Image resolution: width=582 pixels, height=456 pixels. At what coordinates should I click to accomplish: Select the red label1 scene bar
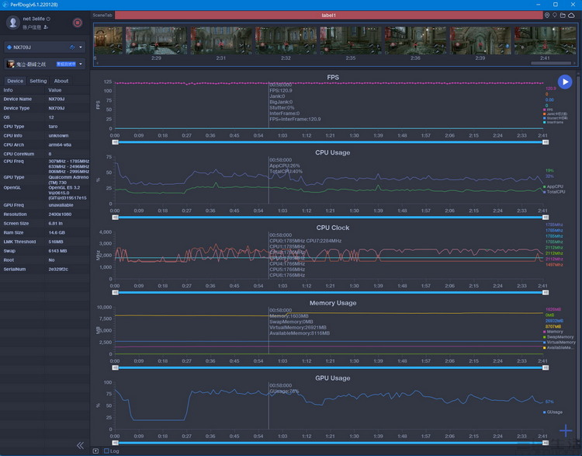coord(328,16)
